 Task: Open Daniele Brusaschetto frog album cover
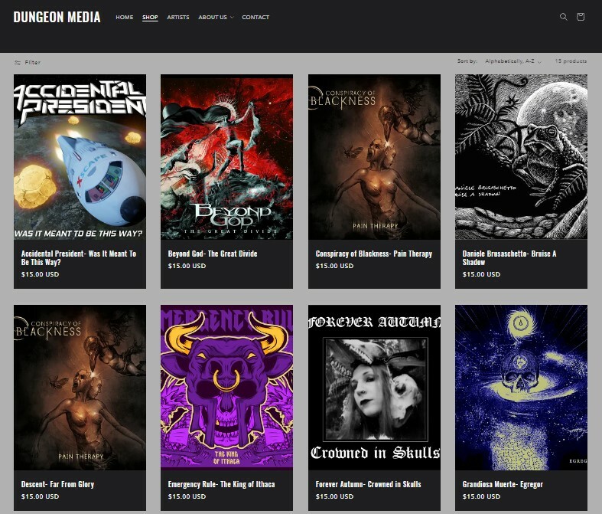coord(521,157)
